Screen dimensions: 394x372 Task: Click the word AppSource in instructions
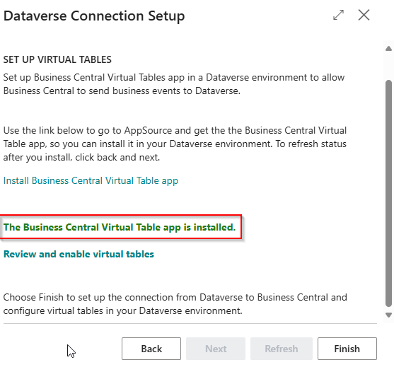148,131
